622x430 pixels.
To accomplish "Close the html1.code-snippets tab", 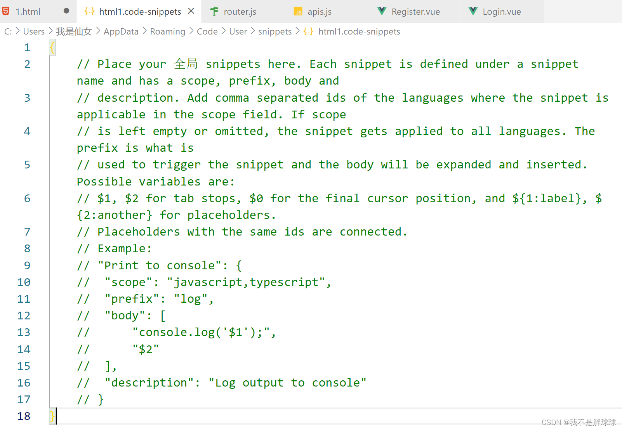I will [x=191, y=11].
